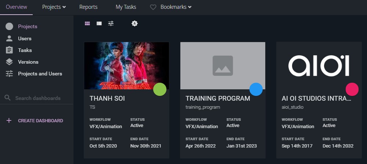Screen dimensions: 367x164
Task: Click the CREATE DASHBOARD button
Action: pos(40,120)
